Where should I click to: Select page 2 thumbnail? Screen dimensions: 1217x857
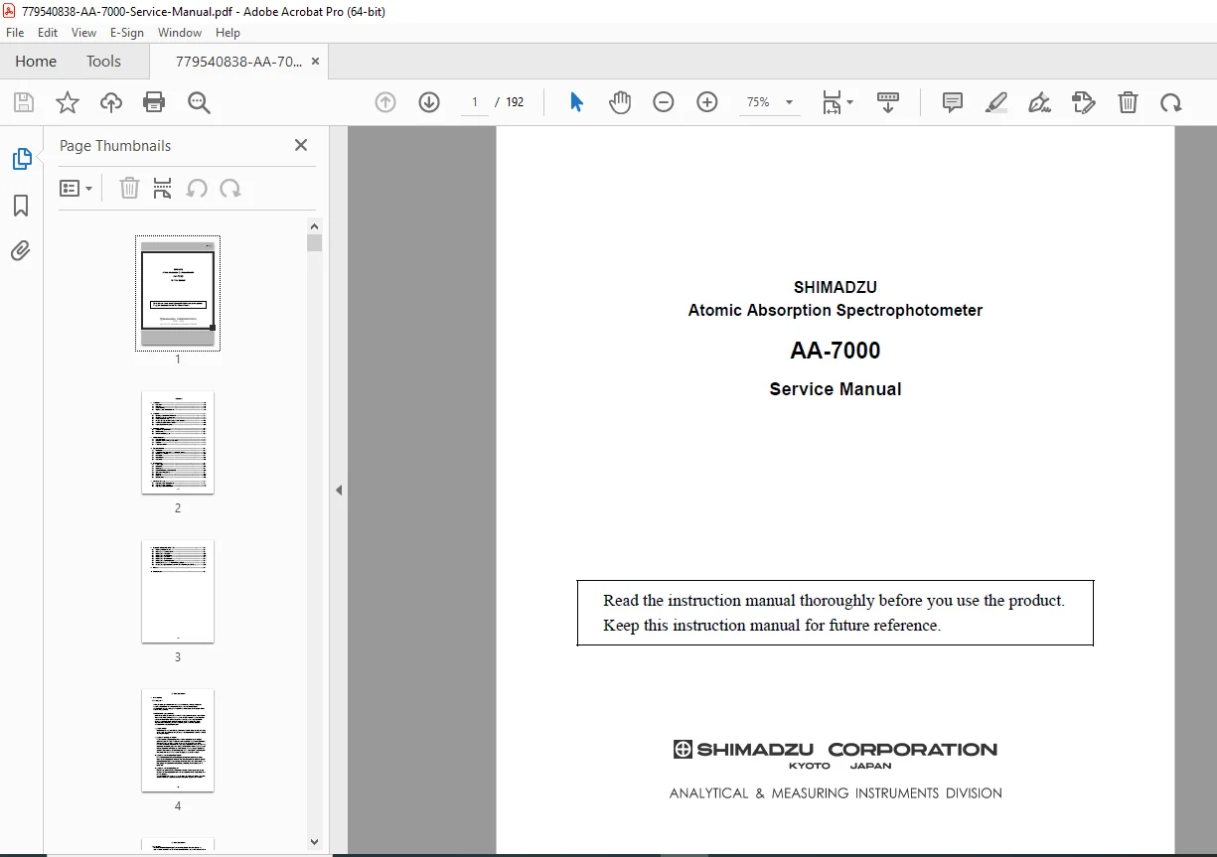178,443
